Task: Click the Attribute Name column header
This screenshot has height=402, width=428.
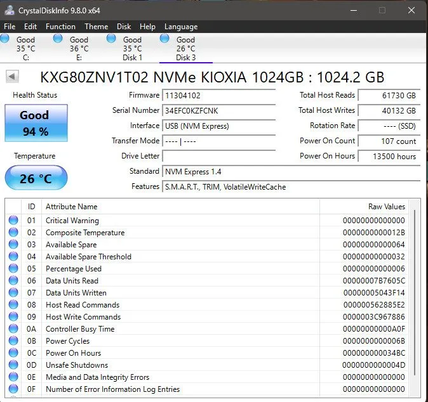Action: (180, 206)
